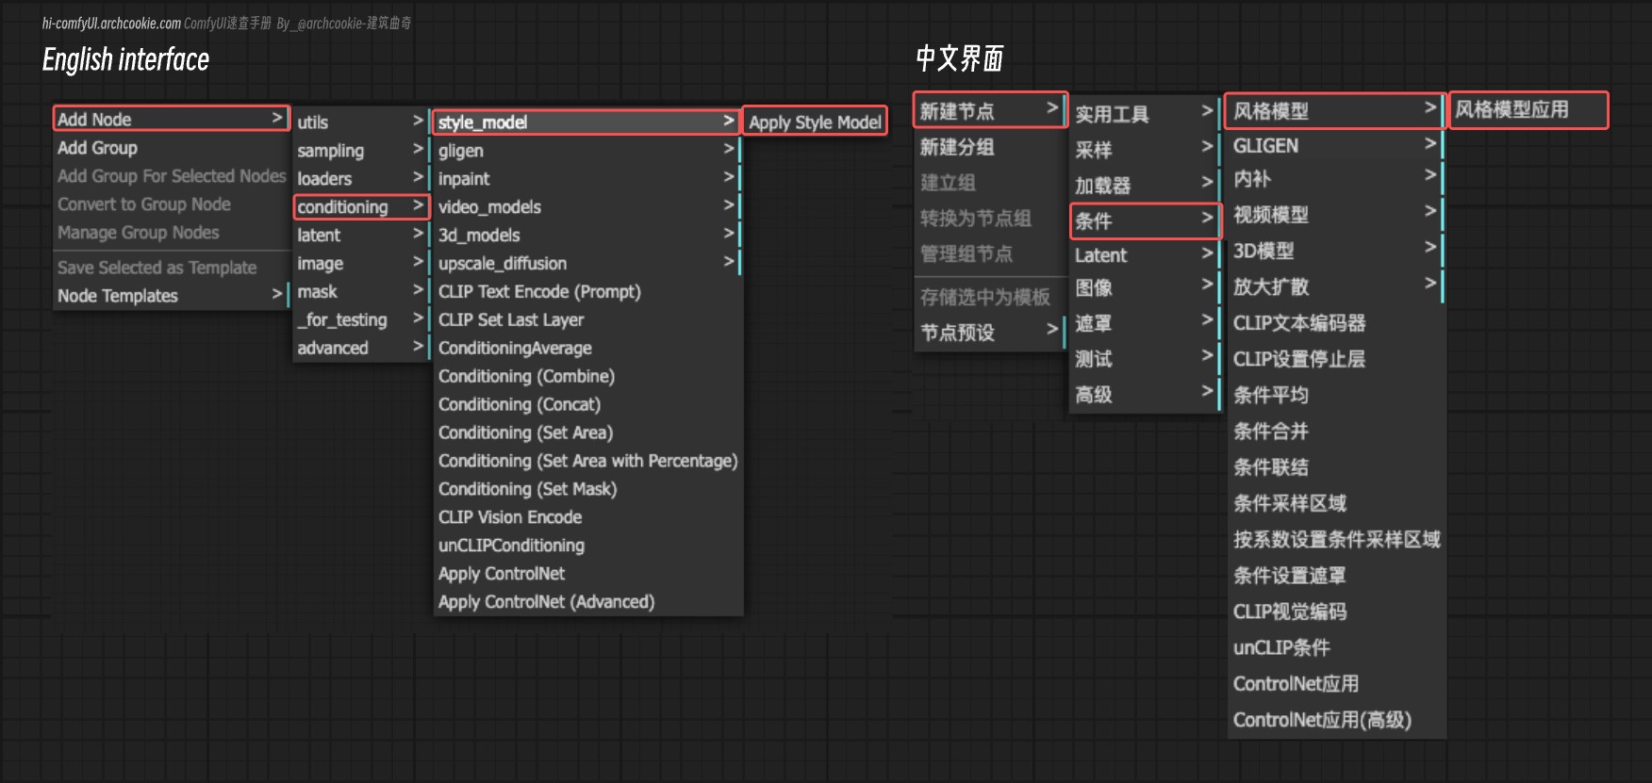Open the 条件 submenu
The height and width of the screenshot is (783, 1652).
[x=1145, y=221]
